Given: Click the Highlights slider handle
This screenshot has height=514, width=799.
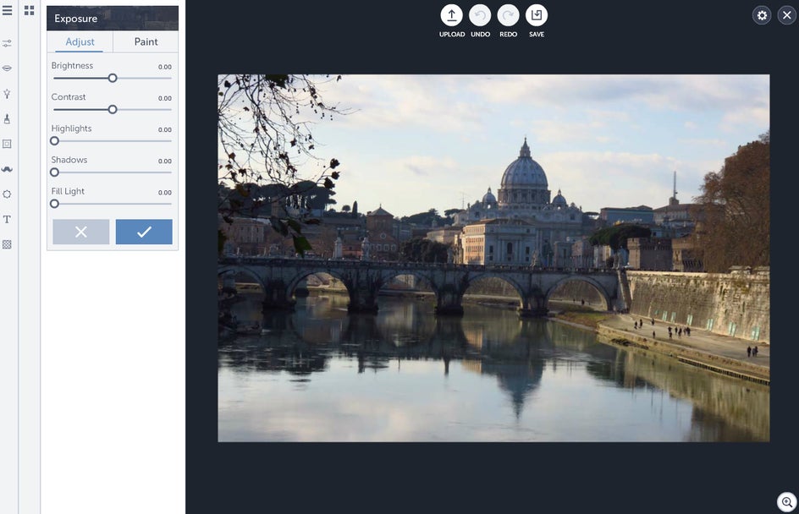Looking at the screenshot, I should pos(54,141).
